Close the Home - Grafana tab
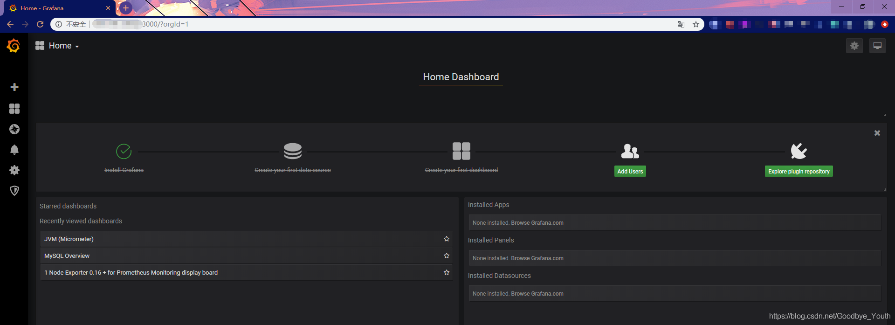The image size is (895, 325). tap(108, 8)
